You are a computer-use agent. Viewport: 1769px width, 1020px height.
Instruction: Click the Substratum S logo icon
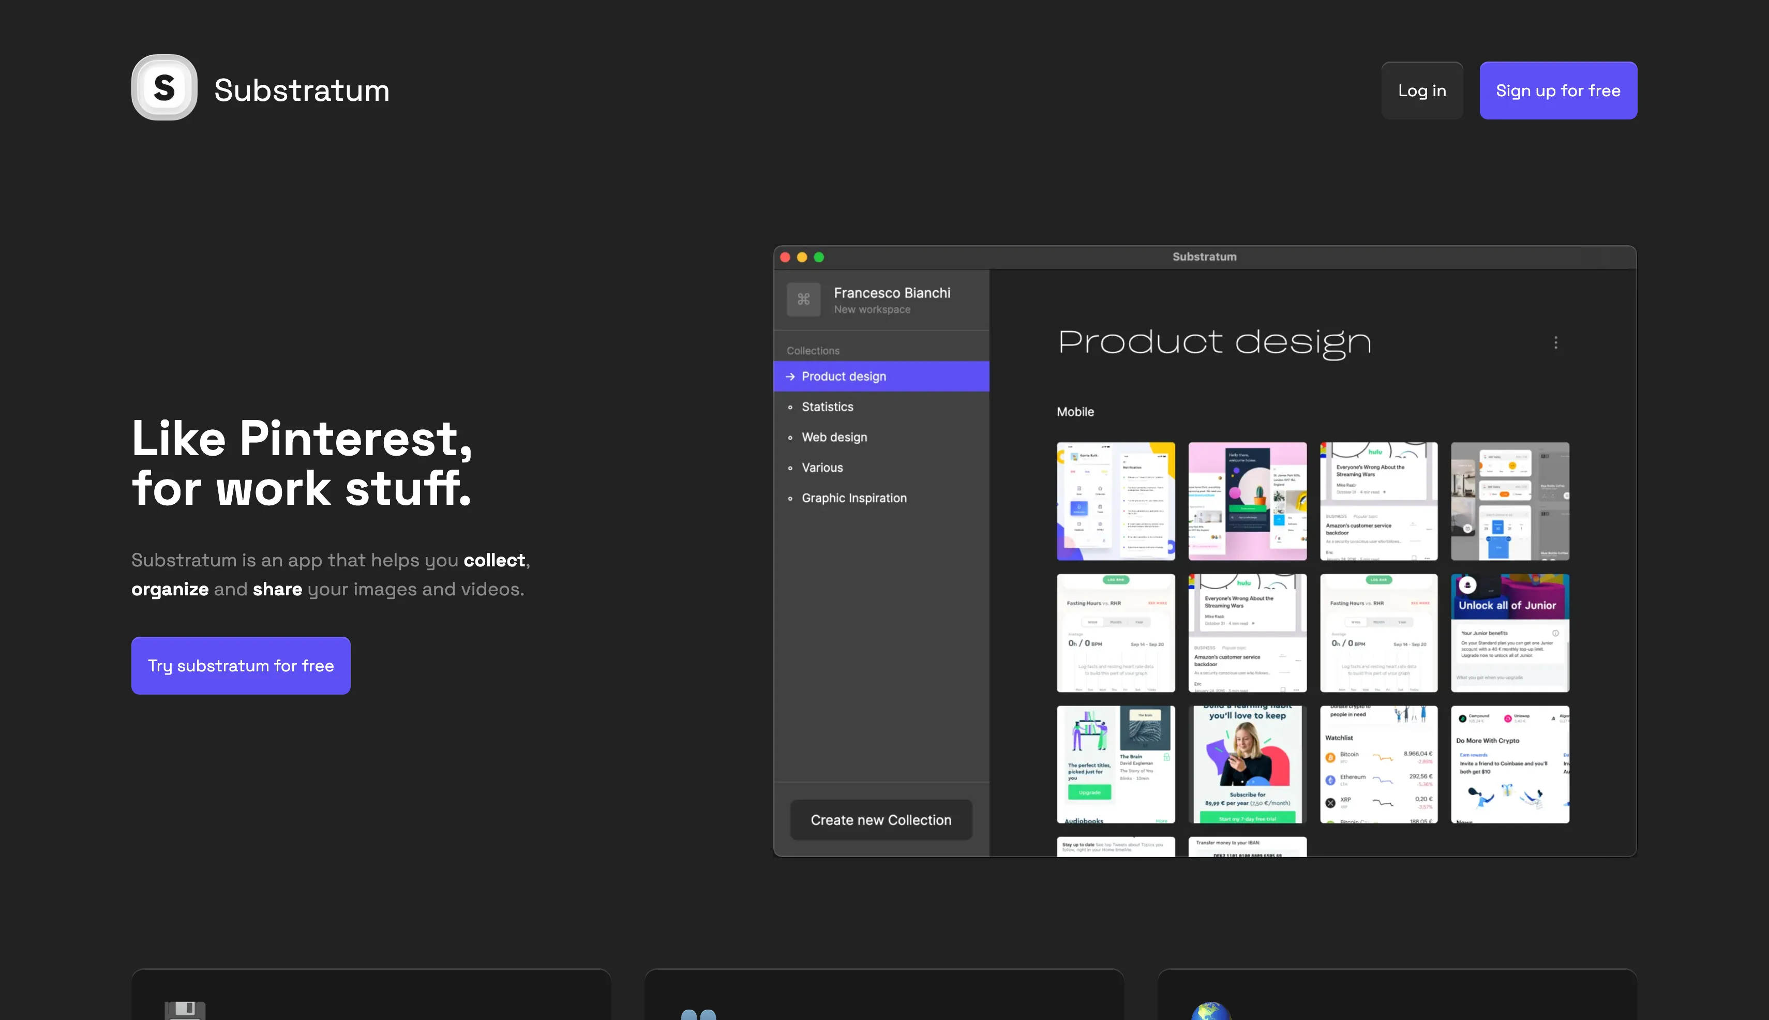click(164, 87)
